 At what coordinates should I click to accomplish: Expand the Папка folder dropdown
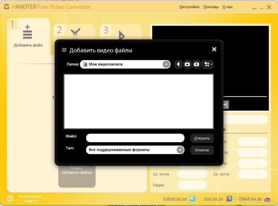point(166,64)
